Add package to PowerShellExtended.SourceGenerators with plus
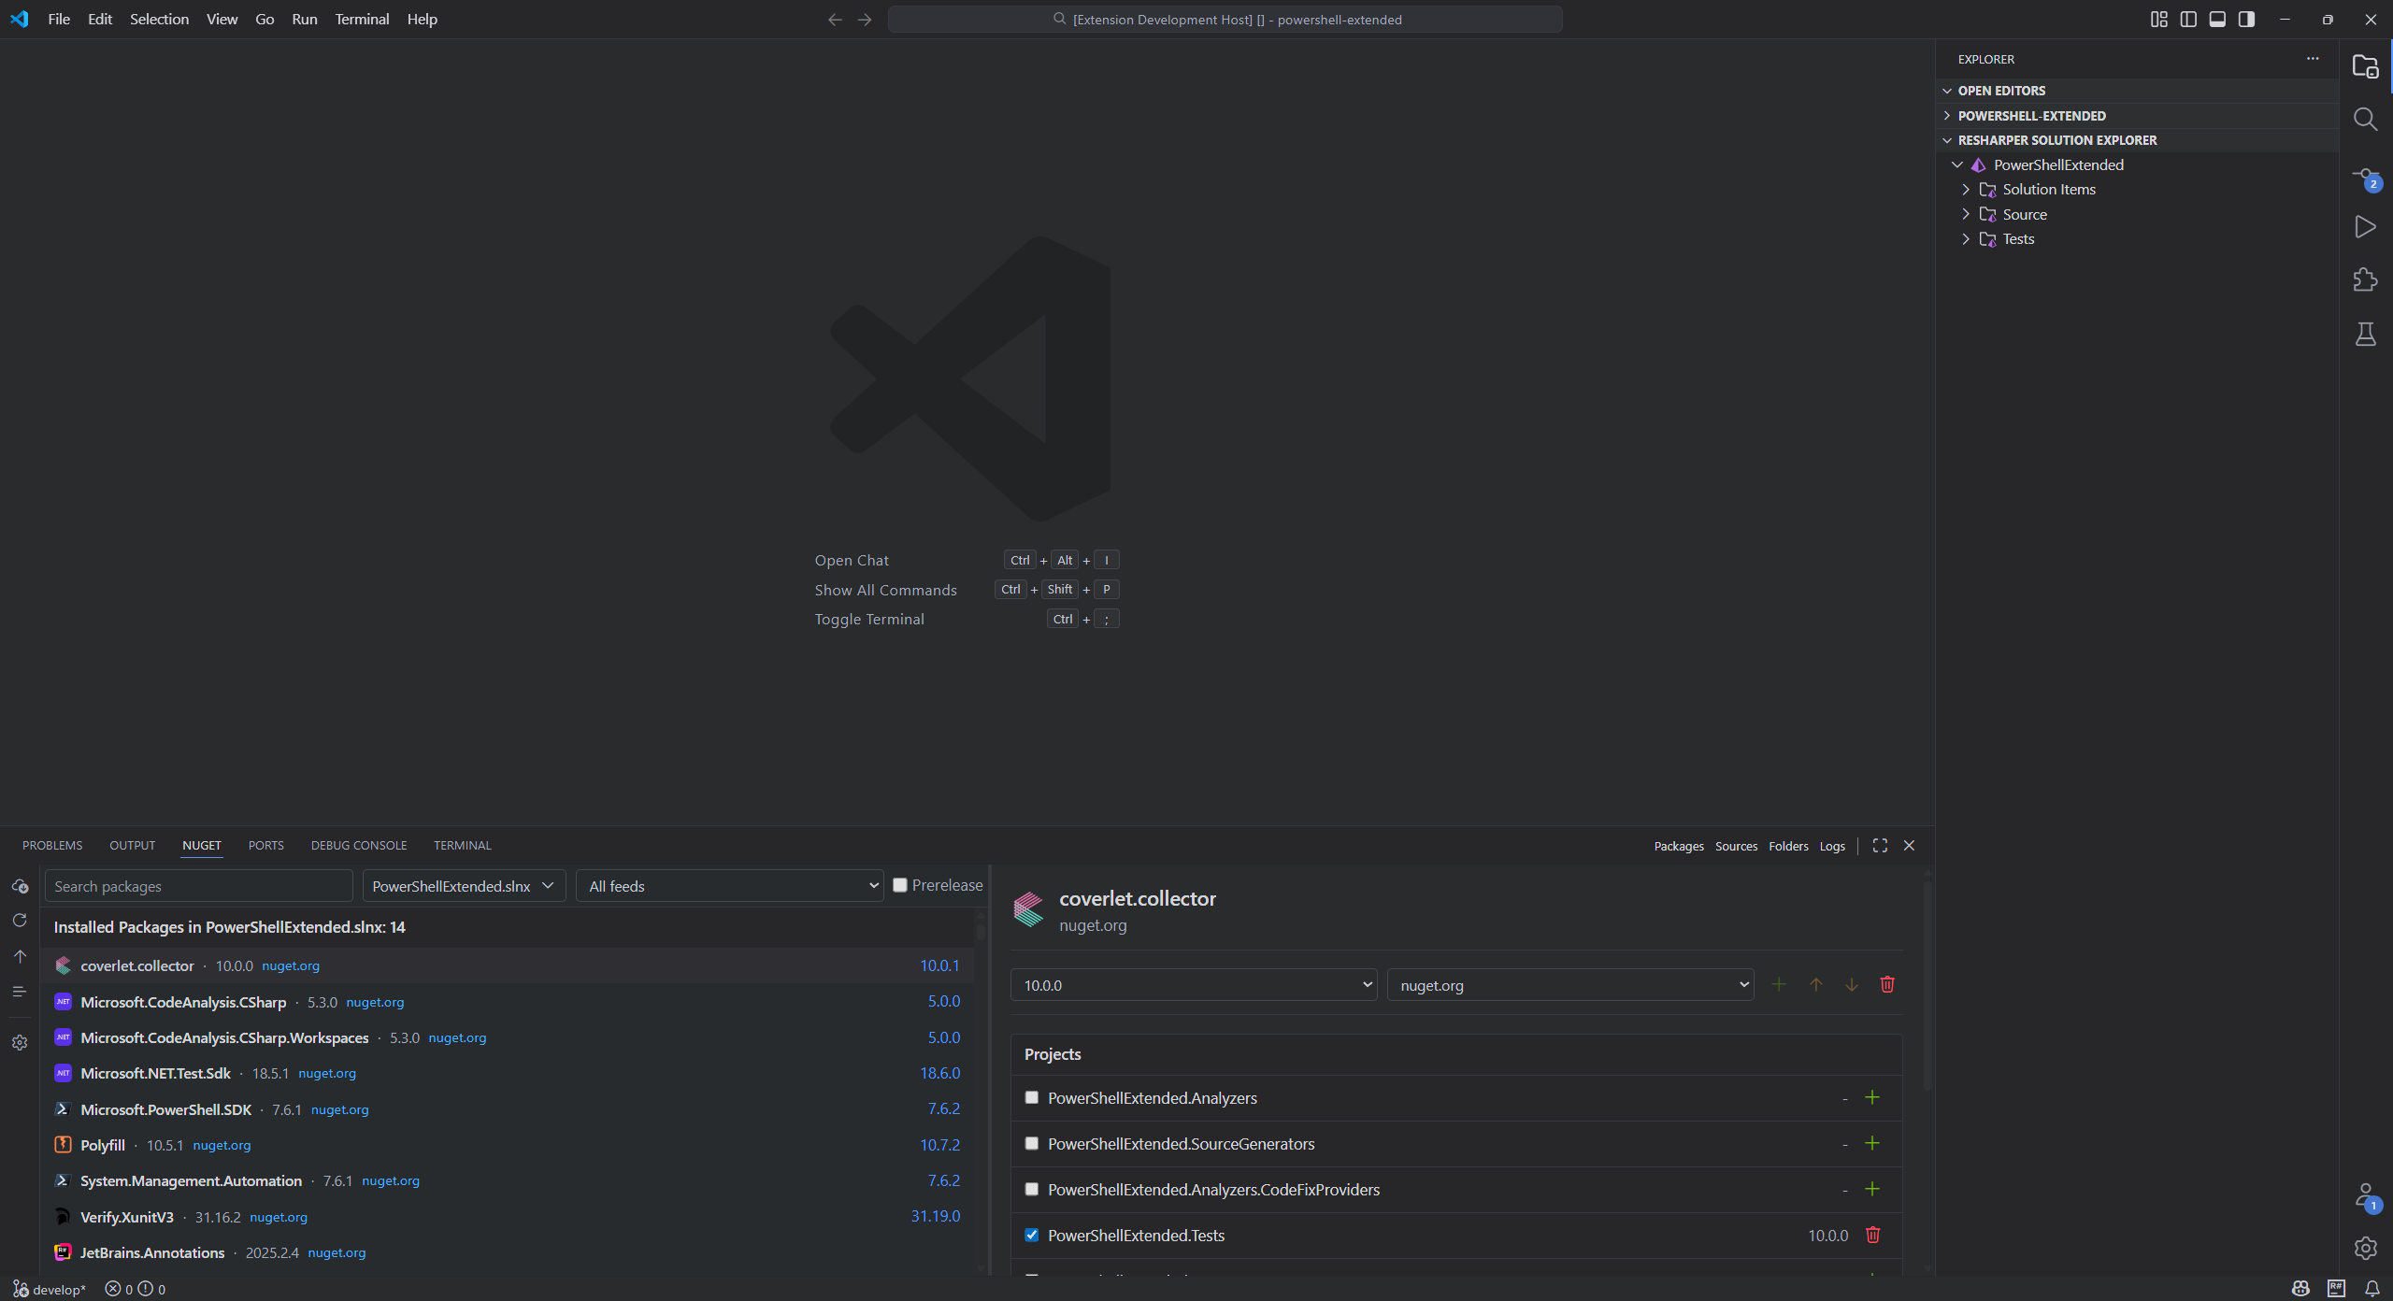2393x1301 pixels. [x=1872, y=1143]
